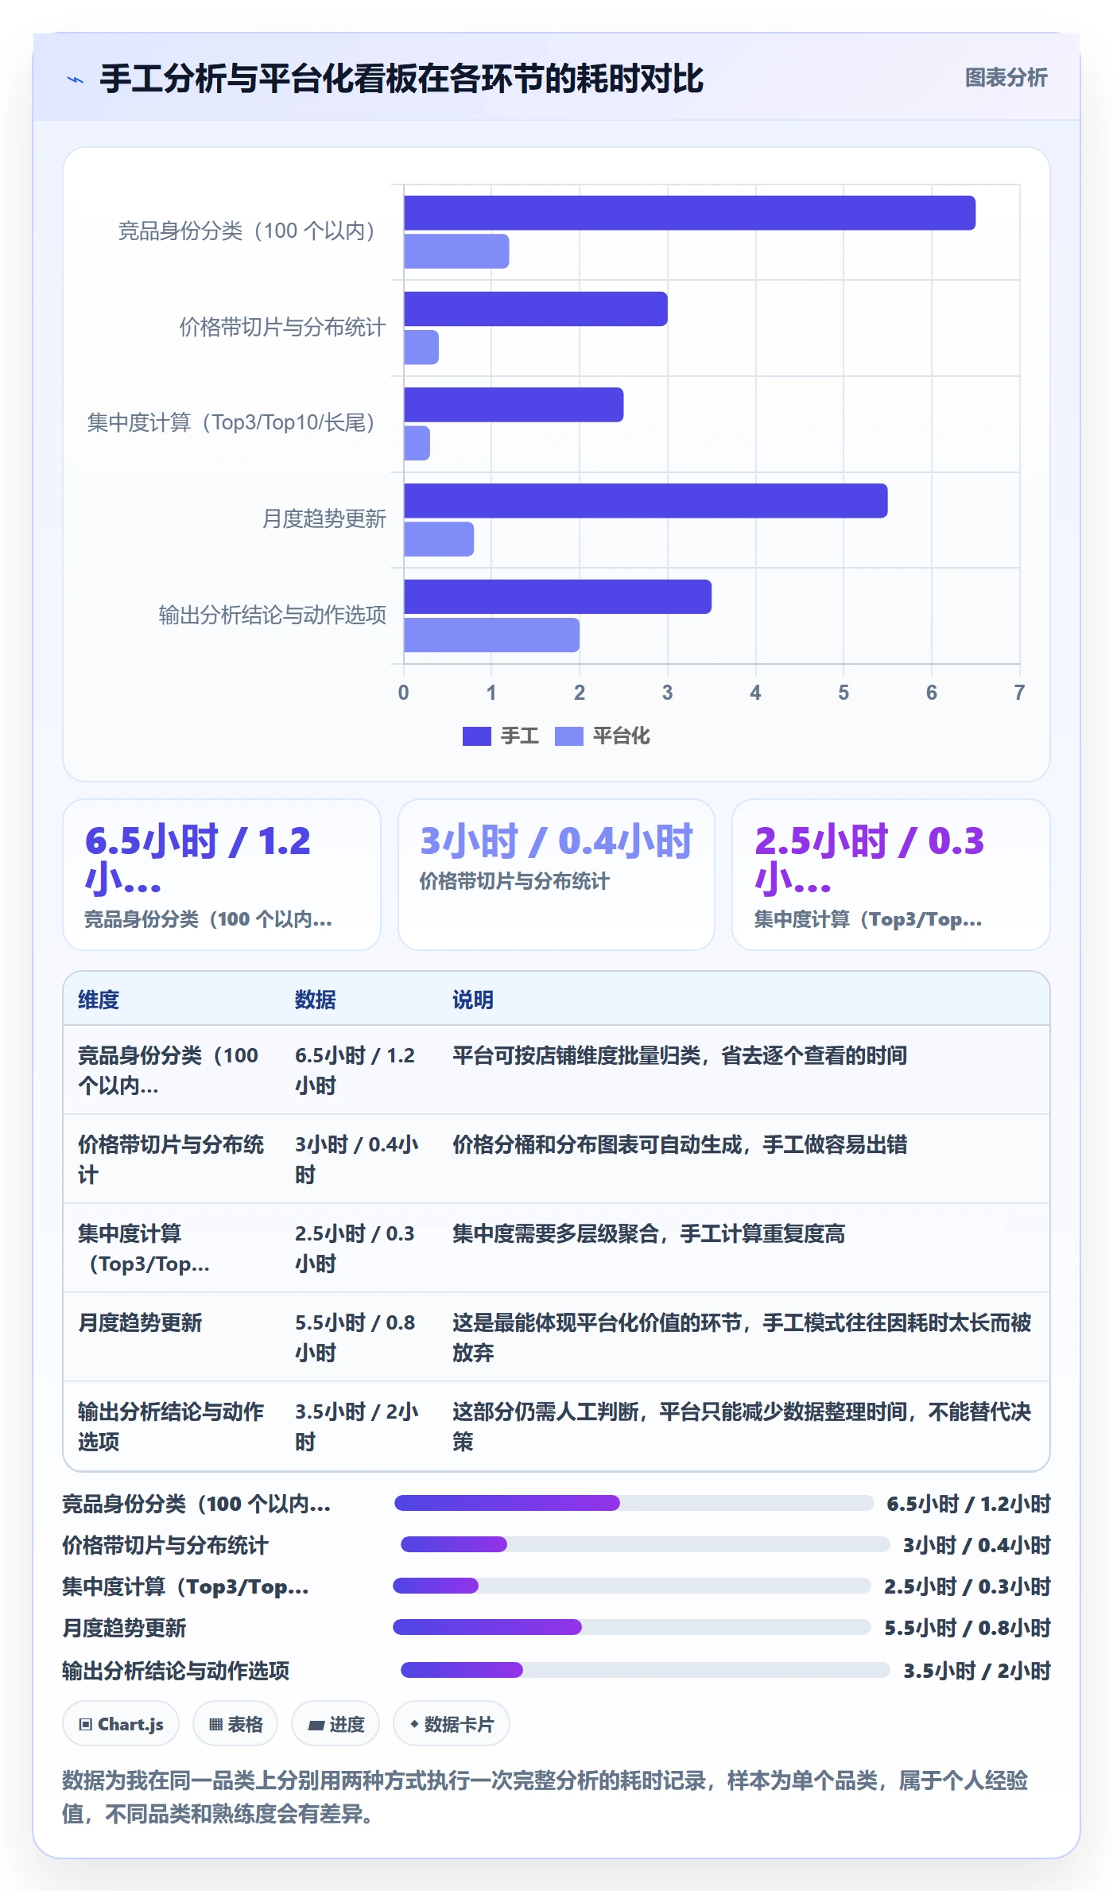
Task: Click the 手工 bar for 输出分析结论与动作选项
Action: [557, 597]
